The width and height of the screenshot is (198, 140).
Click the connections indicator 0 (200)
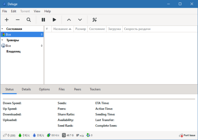pyautogui.click(x=9, y=135)
